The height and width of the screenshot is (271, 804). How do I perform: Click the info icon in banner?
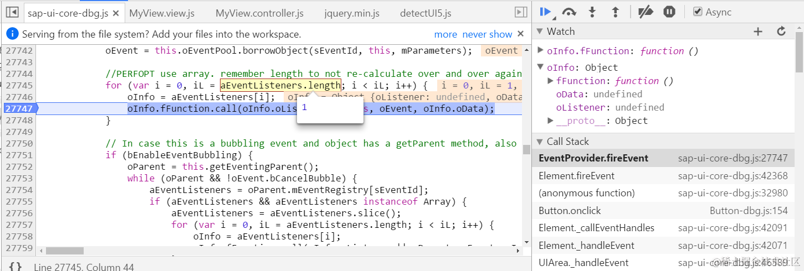13,34
